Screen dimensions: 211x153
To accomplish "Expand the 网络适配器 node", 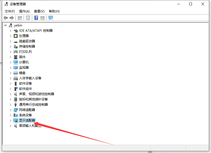I will tap(10, 110).
